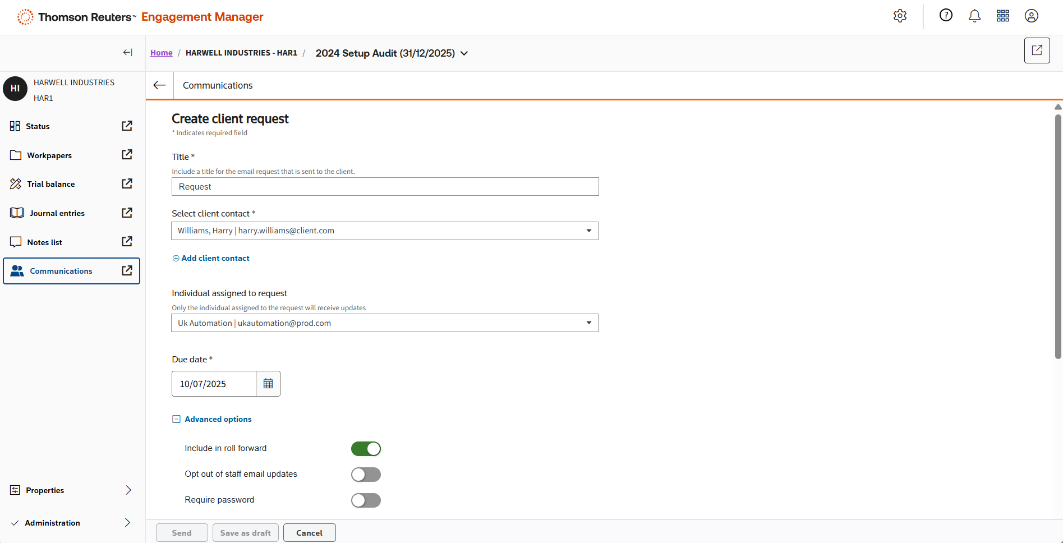Open the settings gear icon
This screenshot has height=543, width=1063.
(x=900, y=16)
